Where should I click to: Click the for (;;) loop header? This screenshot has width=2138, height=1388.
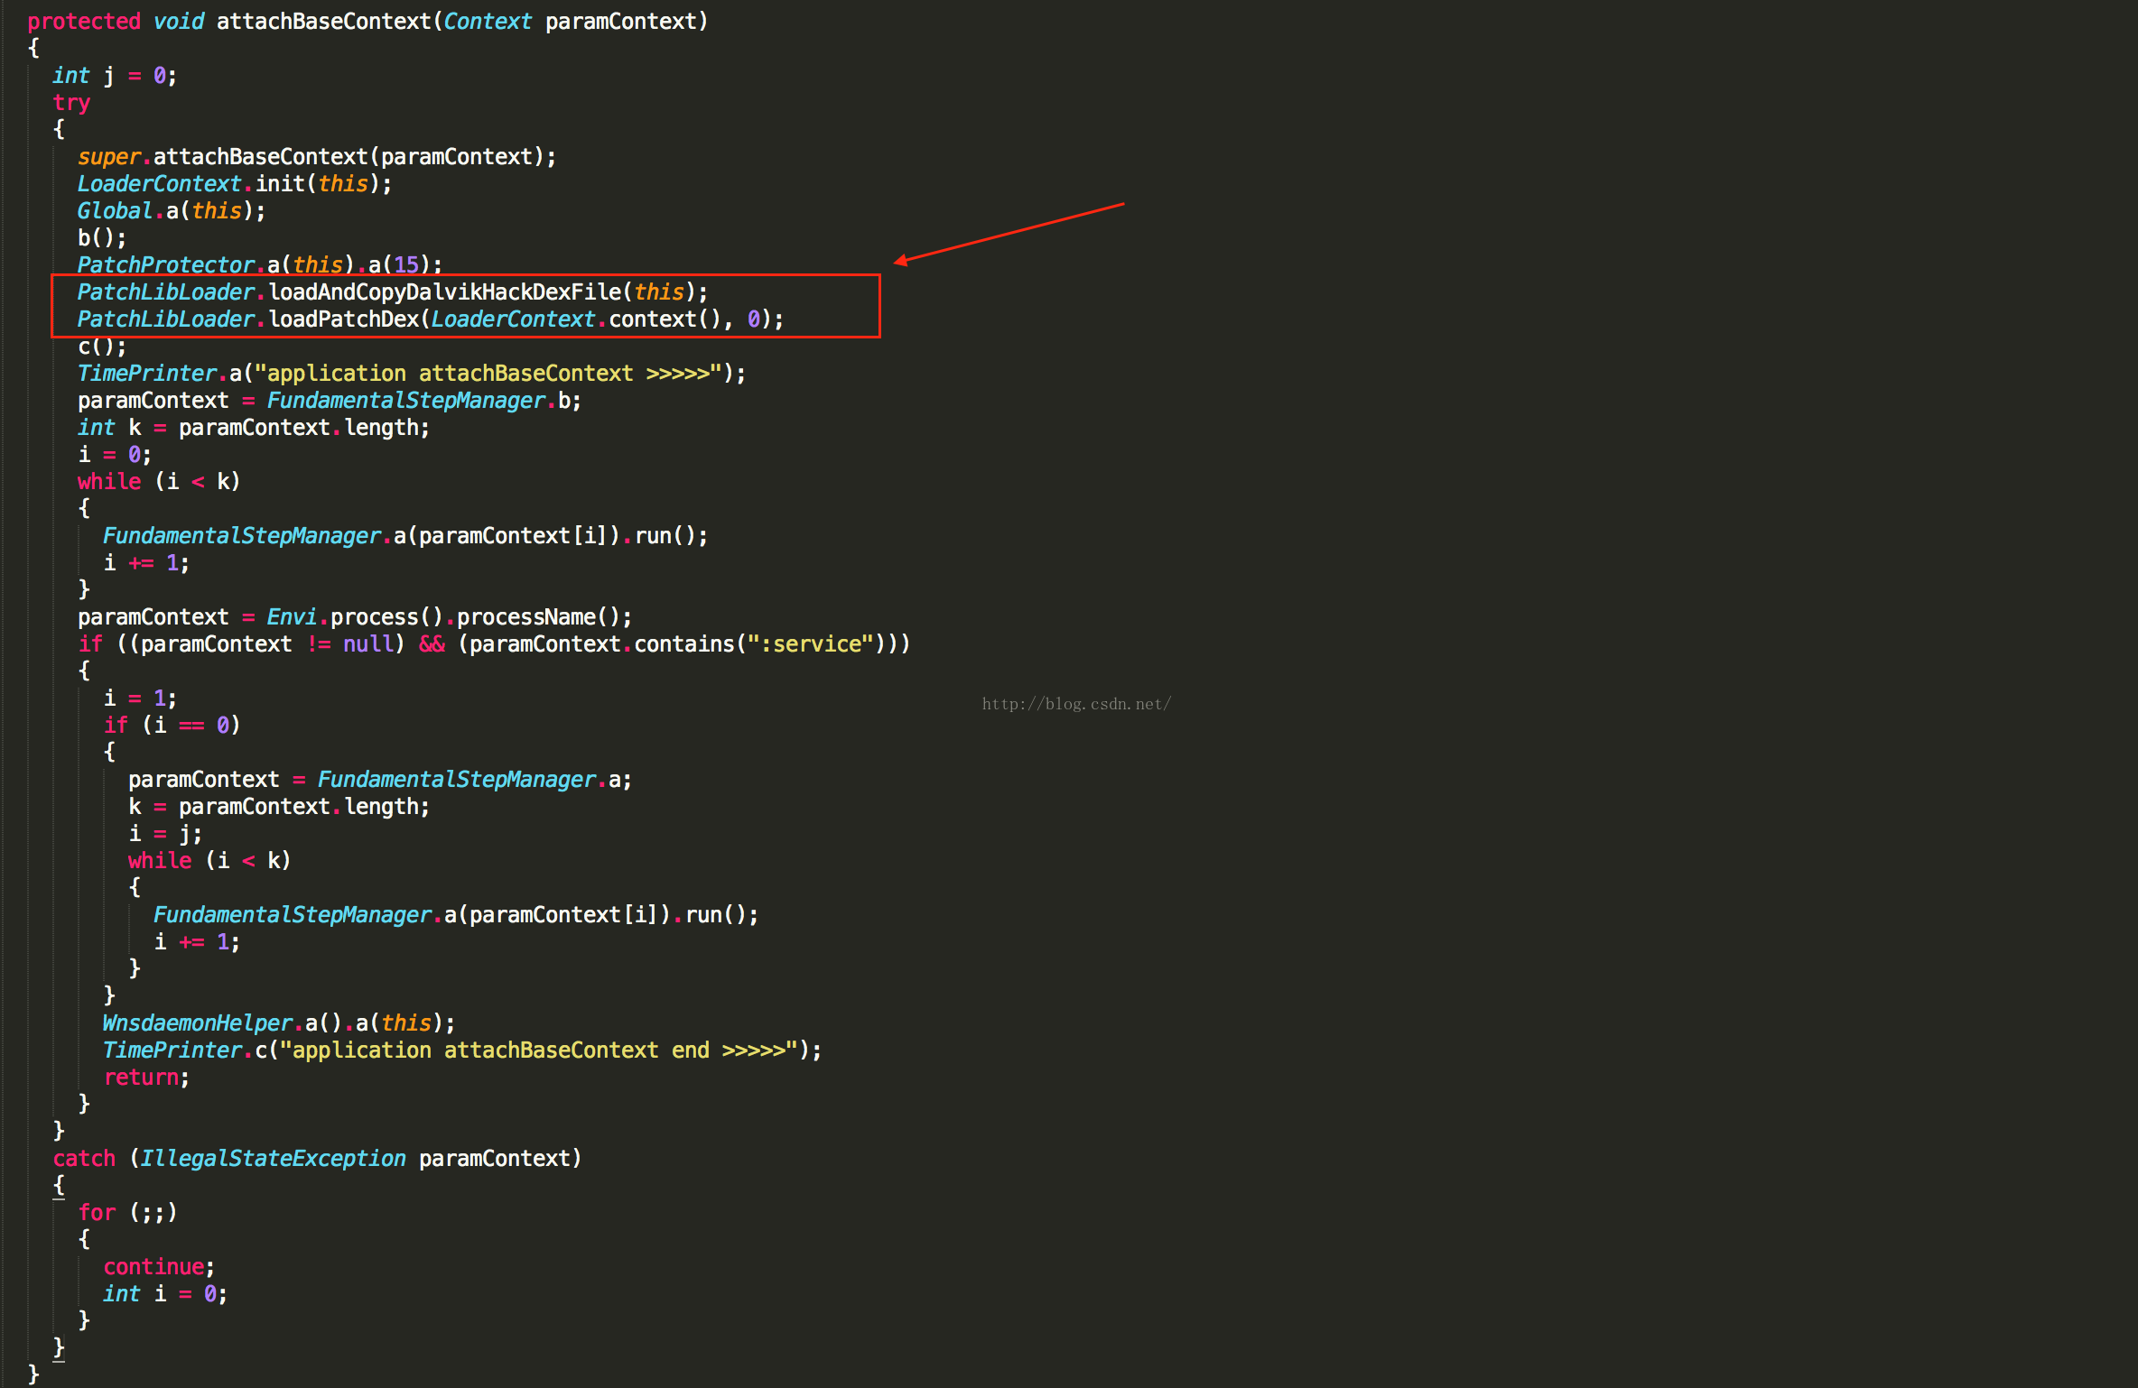pos(127,1213)
